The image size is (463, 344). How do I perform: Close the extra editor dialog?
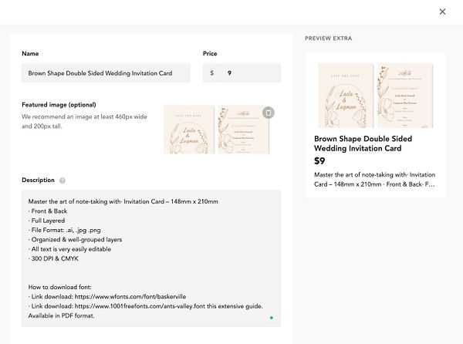442,12
